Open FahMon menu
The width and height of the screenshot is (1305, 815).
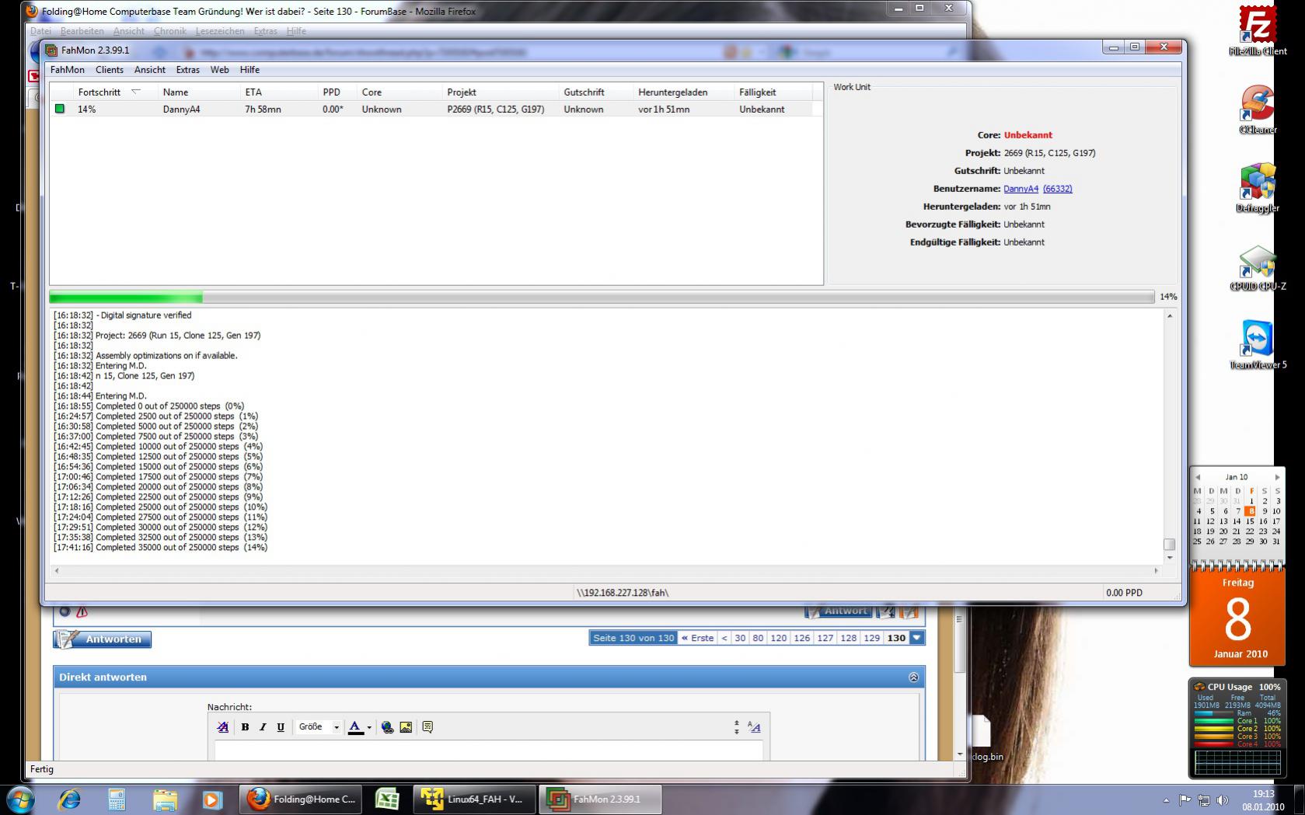68,70
